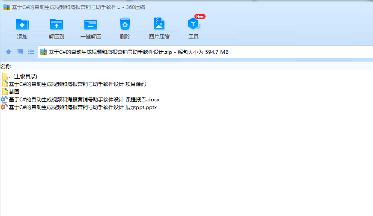Click the archive path address field

205,52
